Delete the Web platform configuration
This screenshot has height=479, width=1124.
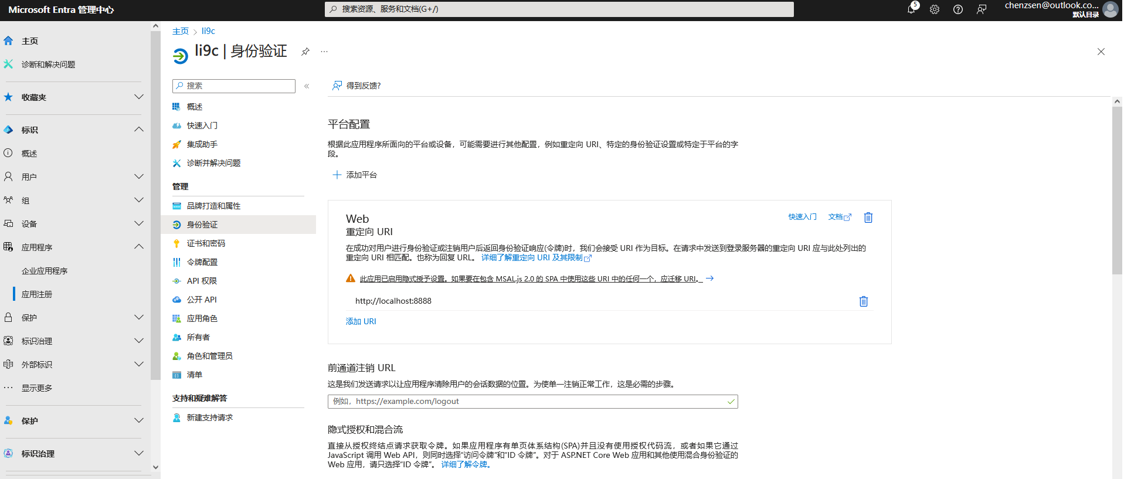[x=868, y=218]
